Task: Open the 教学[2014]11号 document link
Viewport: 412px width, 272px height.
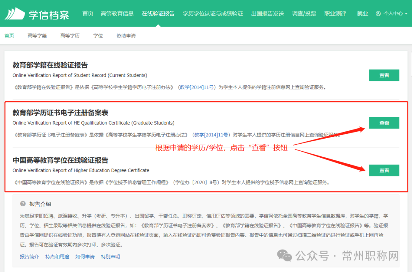Action: pos(197,87)
